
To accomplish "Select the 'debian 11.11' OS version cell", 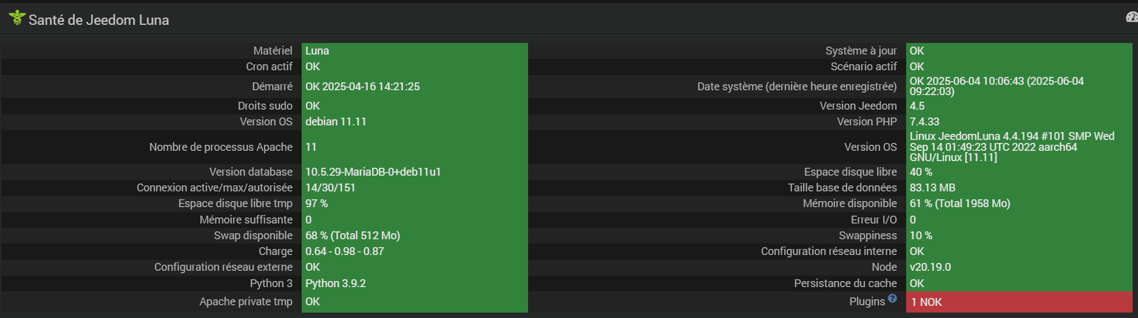I will [336, 122].
